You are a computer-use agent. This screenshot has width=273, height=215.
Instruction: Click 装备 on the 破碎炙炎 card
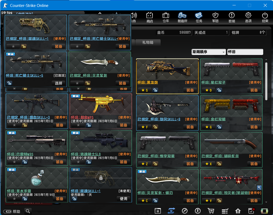(254, 164)
